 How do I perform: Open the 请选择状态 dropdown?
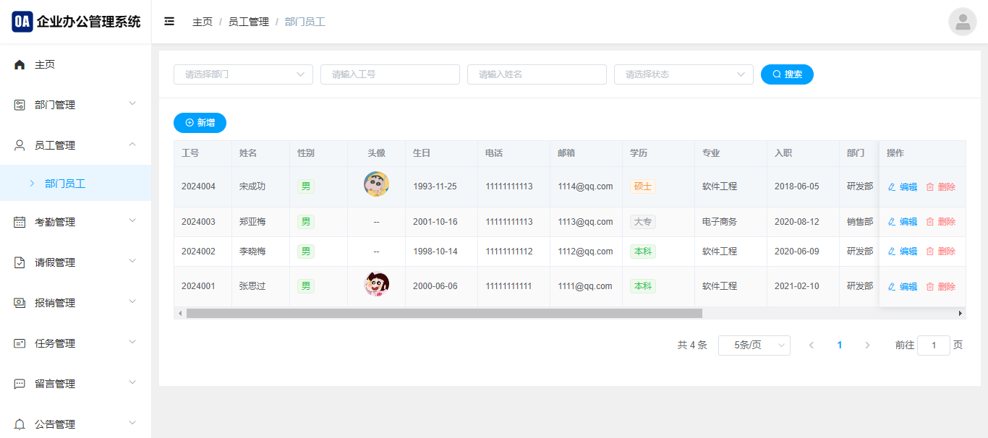click(x=683, y=74)
